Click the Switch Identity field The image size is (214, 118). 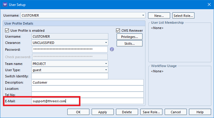70,76
